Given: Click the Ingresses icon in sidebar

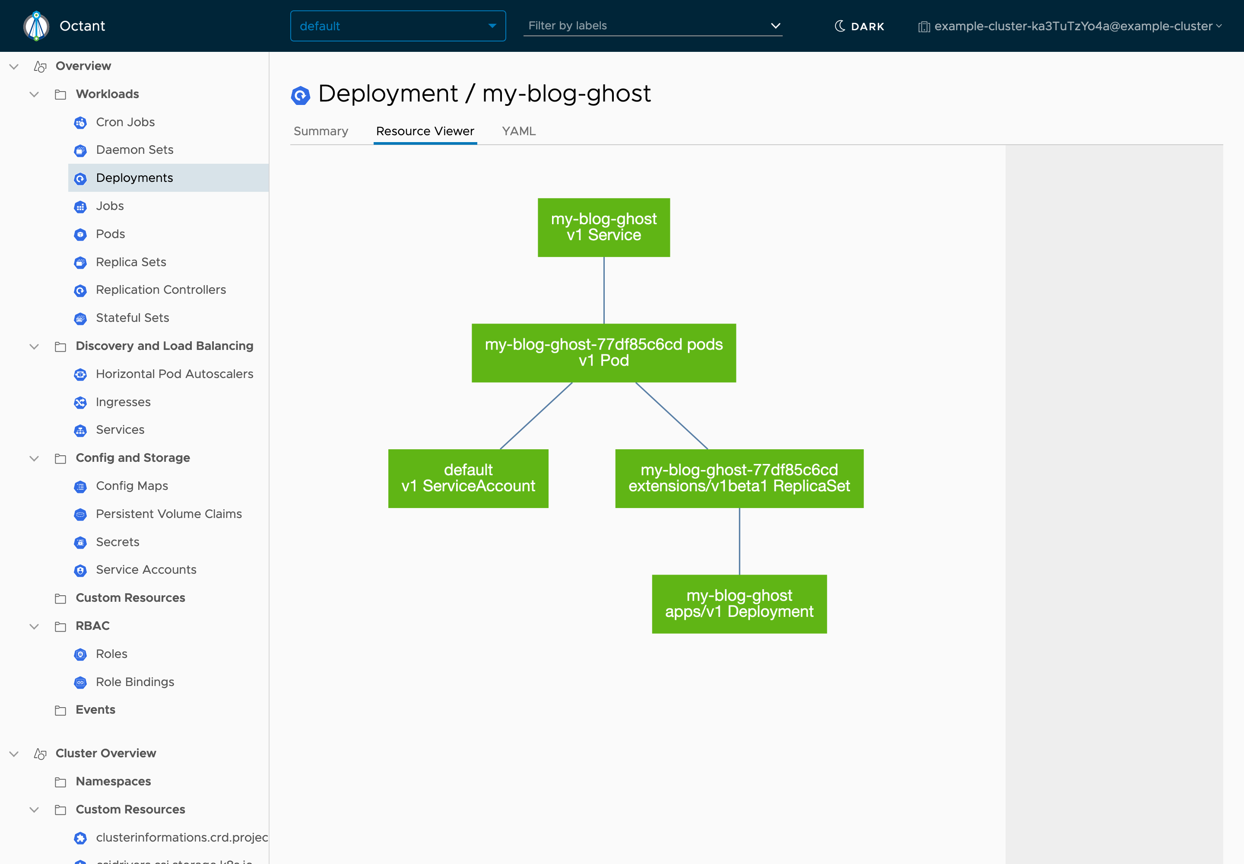Looking at the screenshot, I should [x=80, y=402].
